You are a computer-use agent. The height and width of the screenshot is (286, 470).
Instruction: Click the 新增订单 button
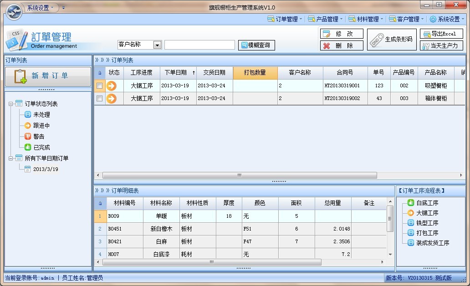pos(48,76)
